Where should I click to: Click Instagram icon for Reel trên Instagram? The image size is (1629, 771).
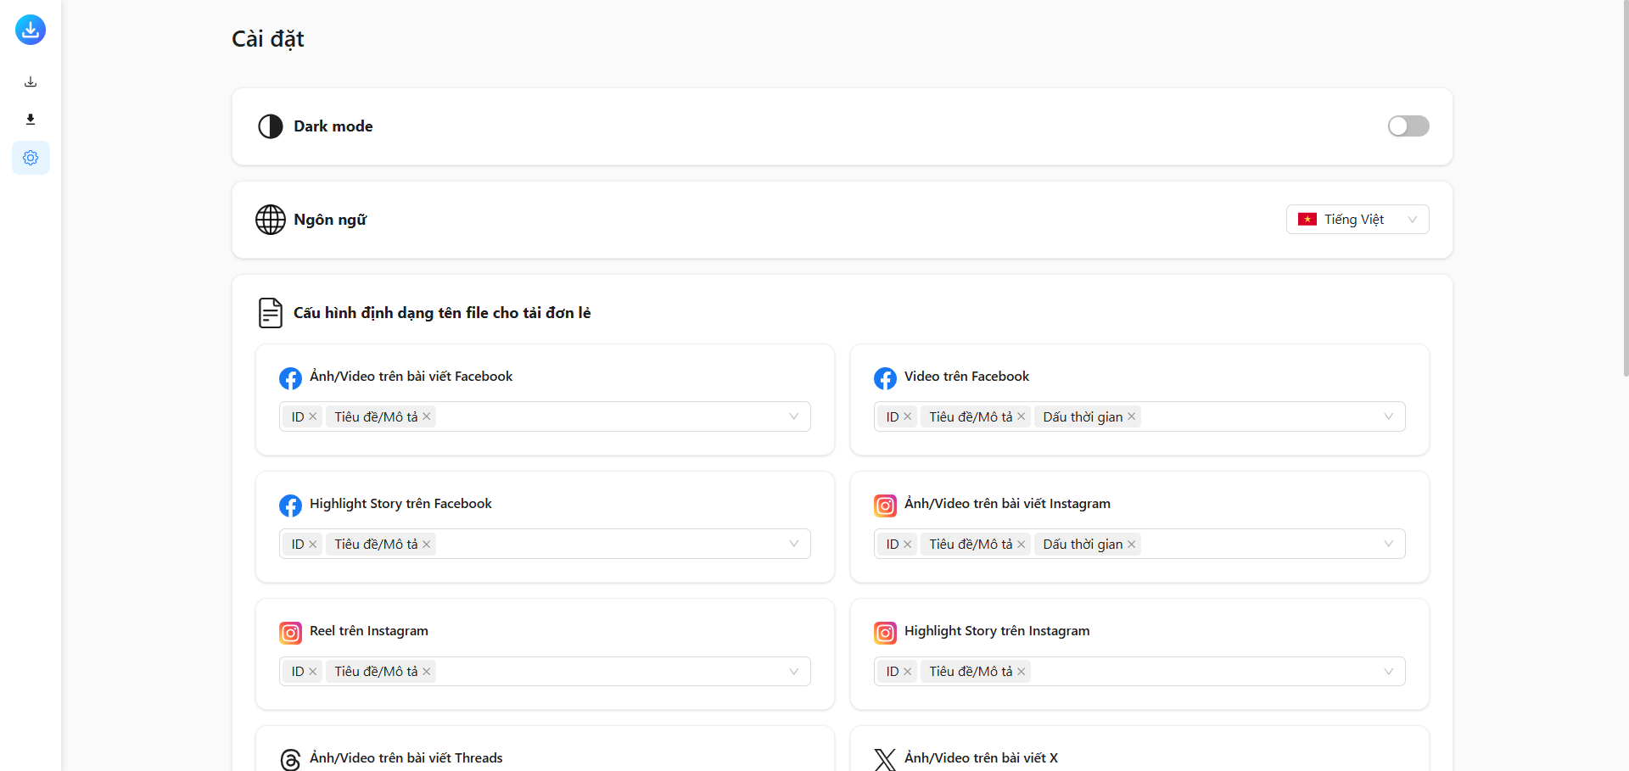point(290,633)
